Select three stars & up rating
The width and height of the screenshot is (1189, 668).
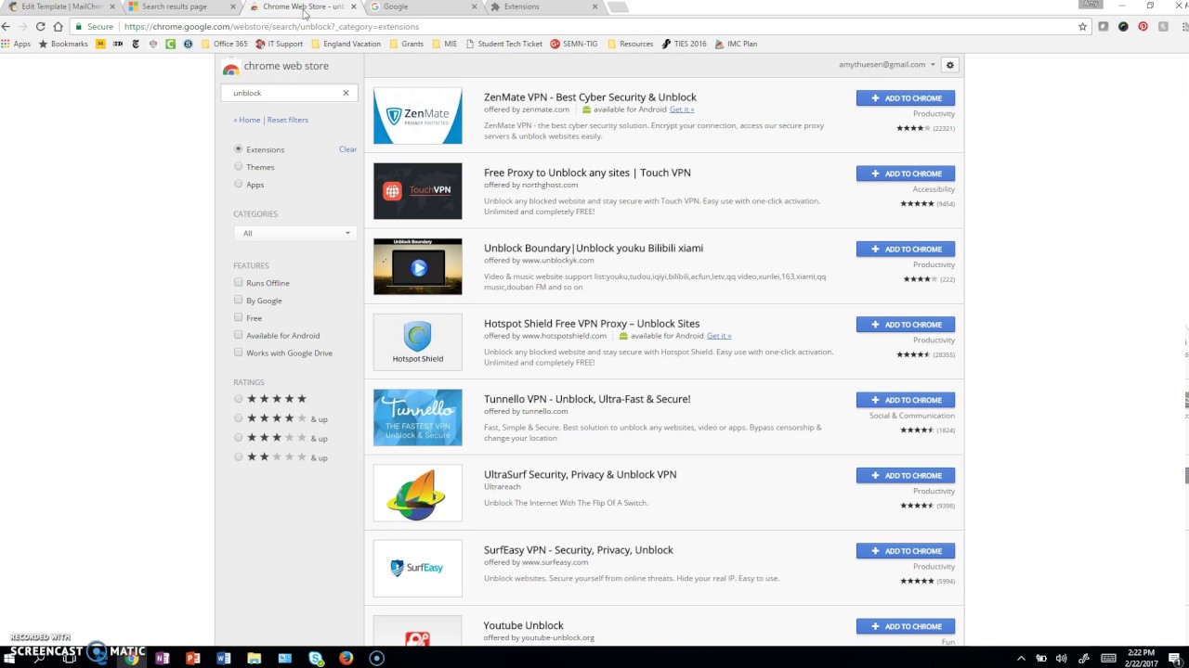pyautogui.click(x=239, y=438)
